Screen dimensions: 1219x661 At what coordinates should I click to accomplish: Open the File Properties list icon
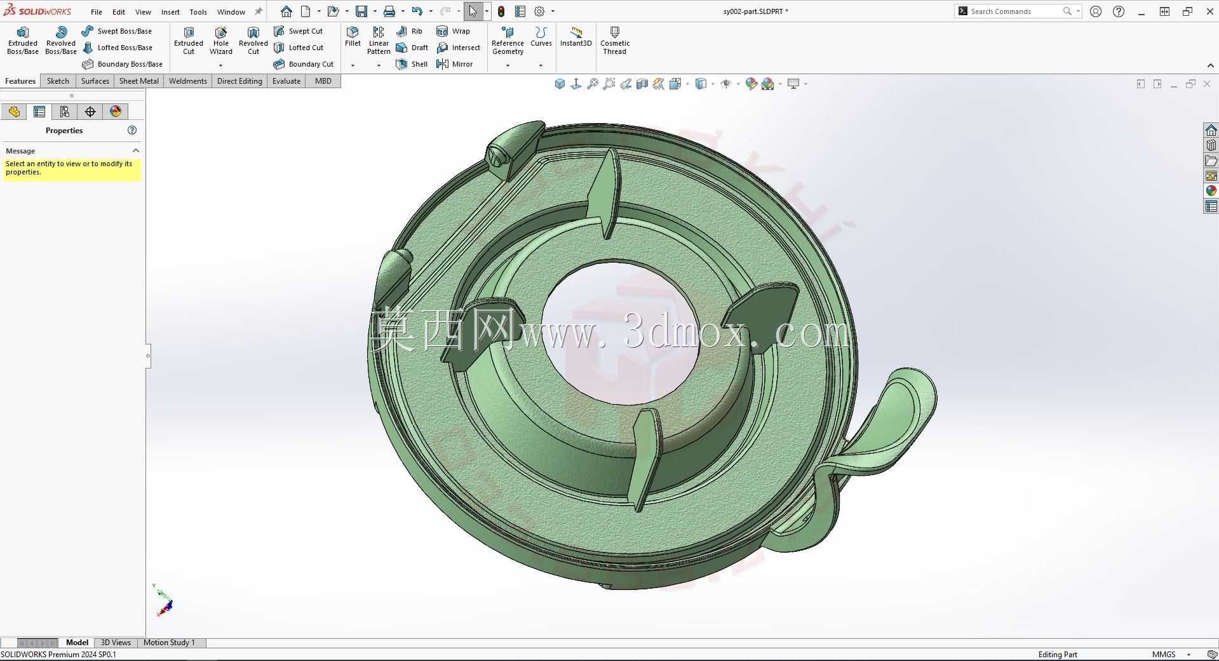pyautogui.click(x=520, y=11)
